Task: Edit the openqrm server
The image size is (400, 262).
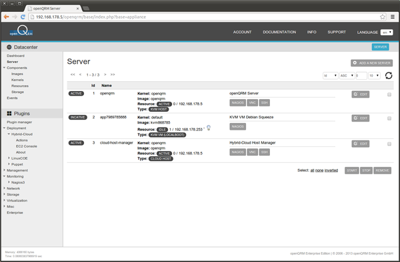Action: coord(361,94)
